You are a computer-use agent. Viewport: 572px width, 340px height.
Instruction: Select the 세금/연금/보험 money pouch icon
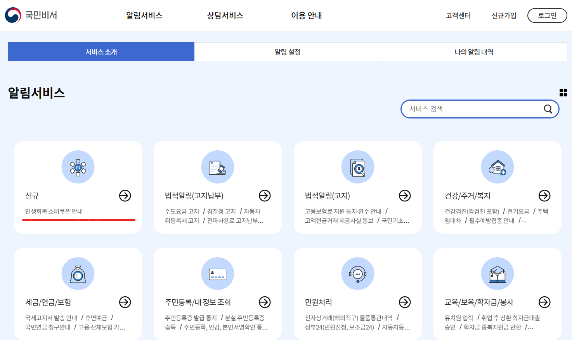(78, 273)
